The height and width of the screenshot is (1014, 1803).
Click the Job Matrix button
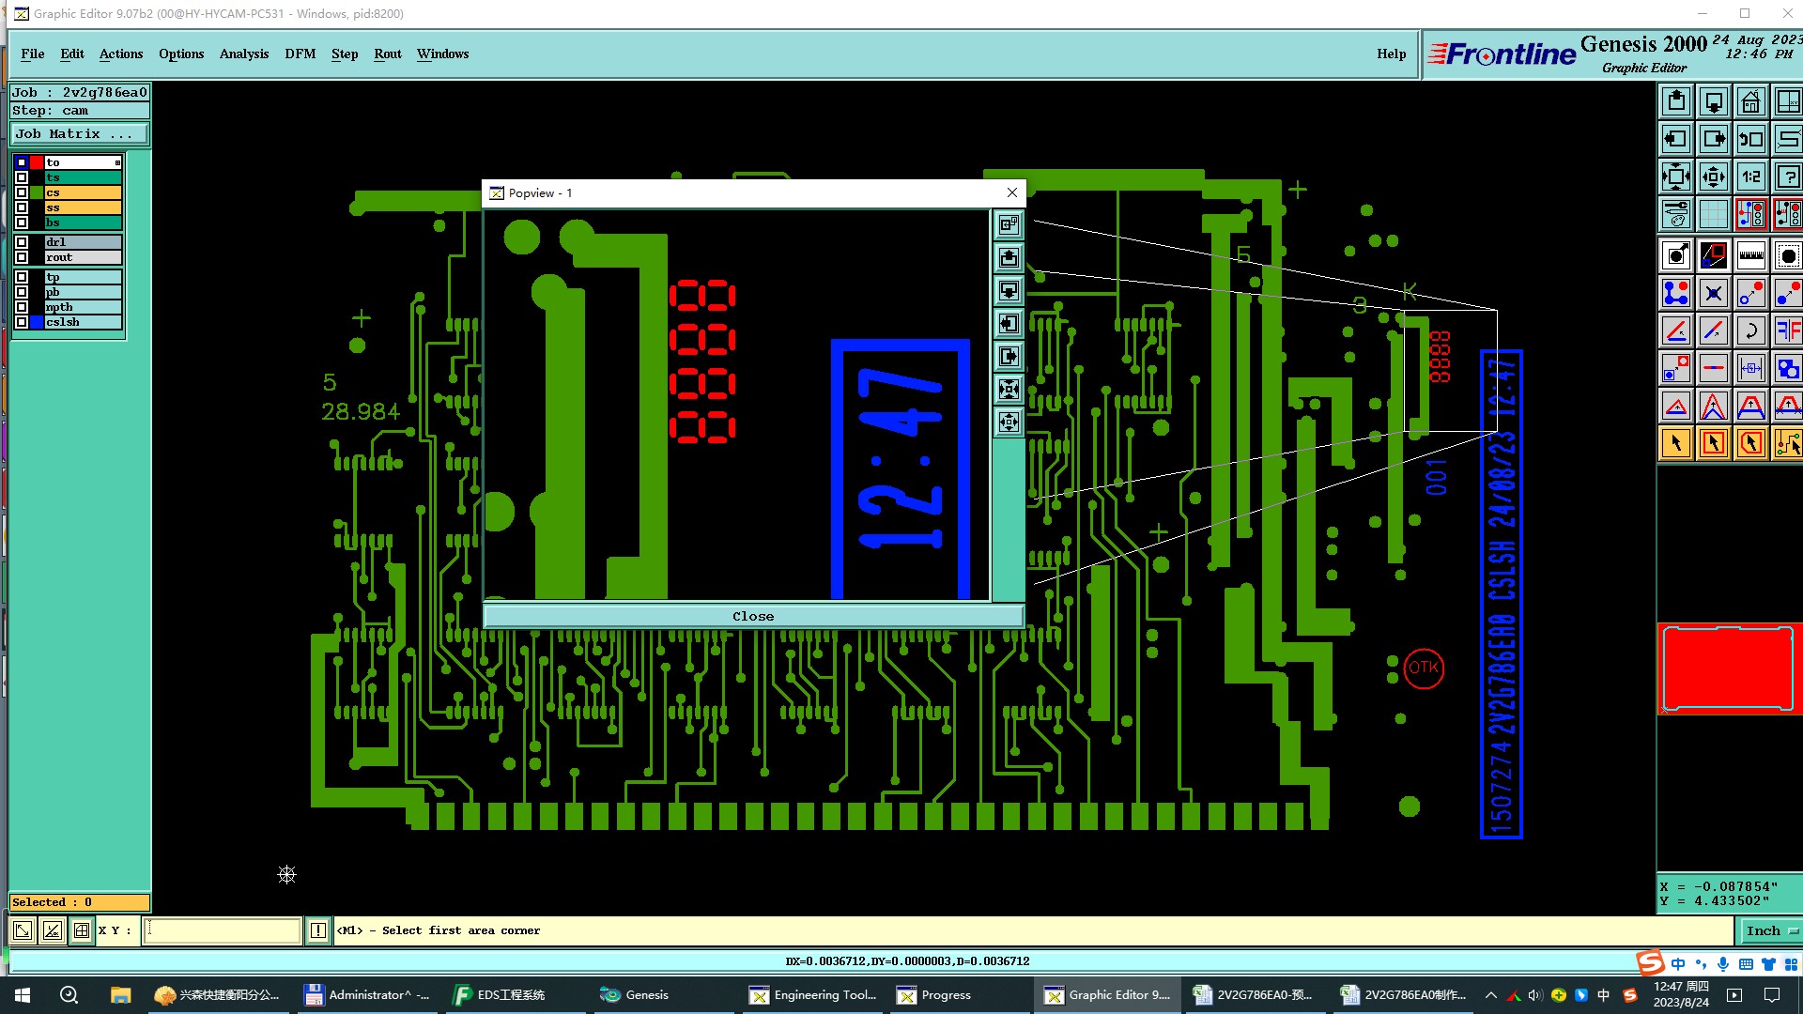79,134
